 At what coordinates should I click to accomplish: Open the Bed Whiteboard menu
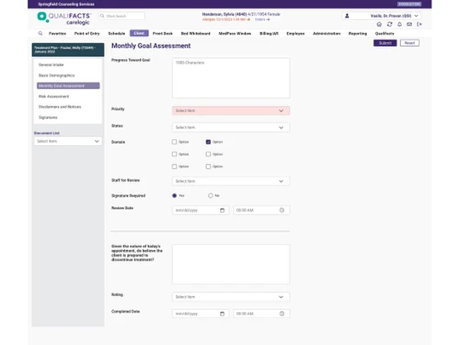pyautogui.click(x=196, y=33)
